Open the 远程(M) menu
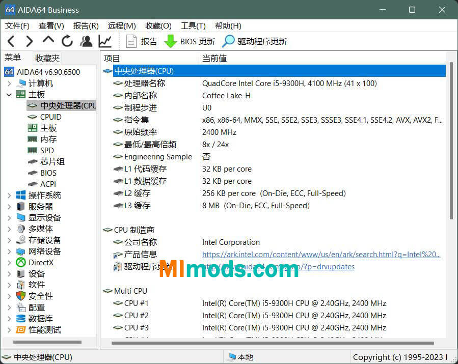458x364 pixels. tap(122, 26)
